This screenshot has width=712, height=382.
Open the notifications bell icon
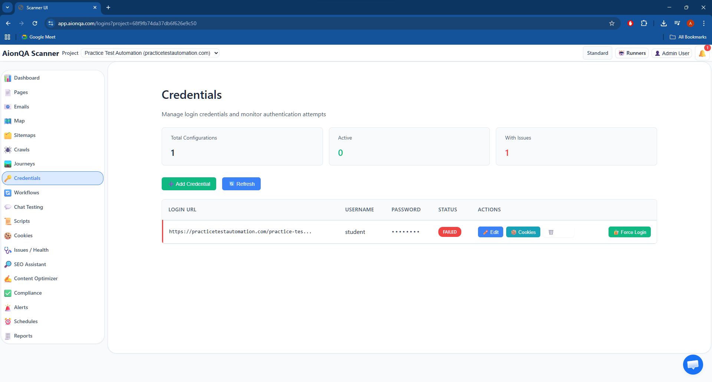click(x=702, y=53)
